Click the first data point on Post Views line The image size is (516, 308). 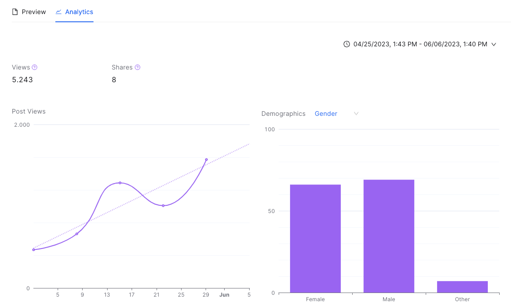pyautogui.click(x=34, y=250)
